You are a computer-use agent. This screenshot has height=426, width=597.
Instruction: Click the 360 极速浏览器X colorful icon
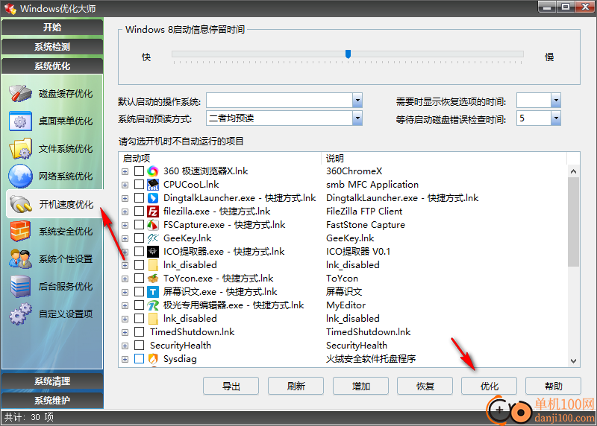click(153, 171)
